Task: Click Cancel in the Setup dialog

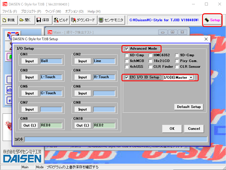Action: coord(194,129)
